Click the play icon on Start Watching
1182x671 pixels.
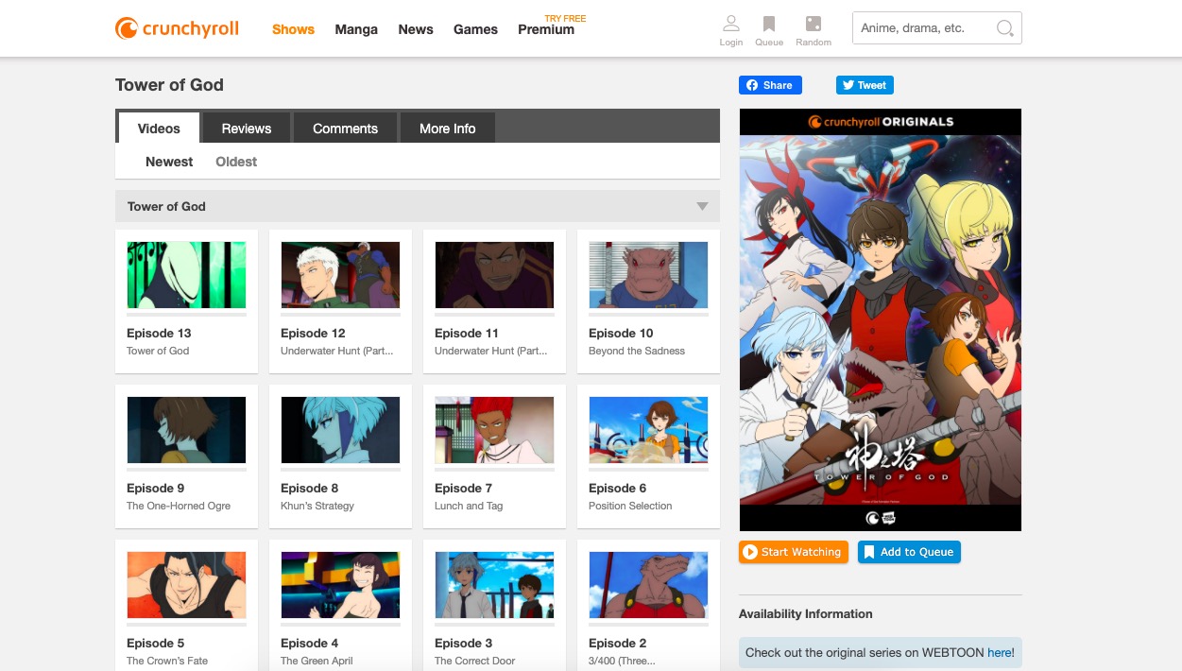pos(750,552)
